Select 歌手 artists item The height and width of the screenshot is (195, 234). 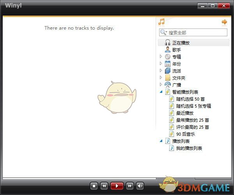coord(176,50)
